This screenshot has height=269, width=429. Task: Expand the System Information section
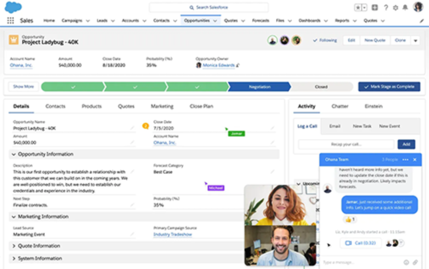tap(14, 258)
